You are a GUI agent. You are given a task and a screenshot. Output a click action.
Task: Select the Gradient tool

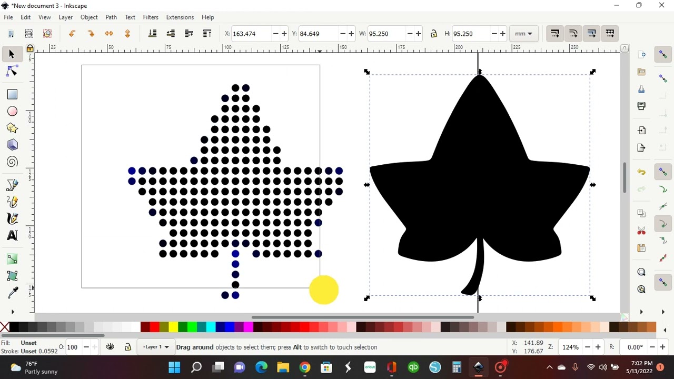[x=12, y=258]
